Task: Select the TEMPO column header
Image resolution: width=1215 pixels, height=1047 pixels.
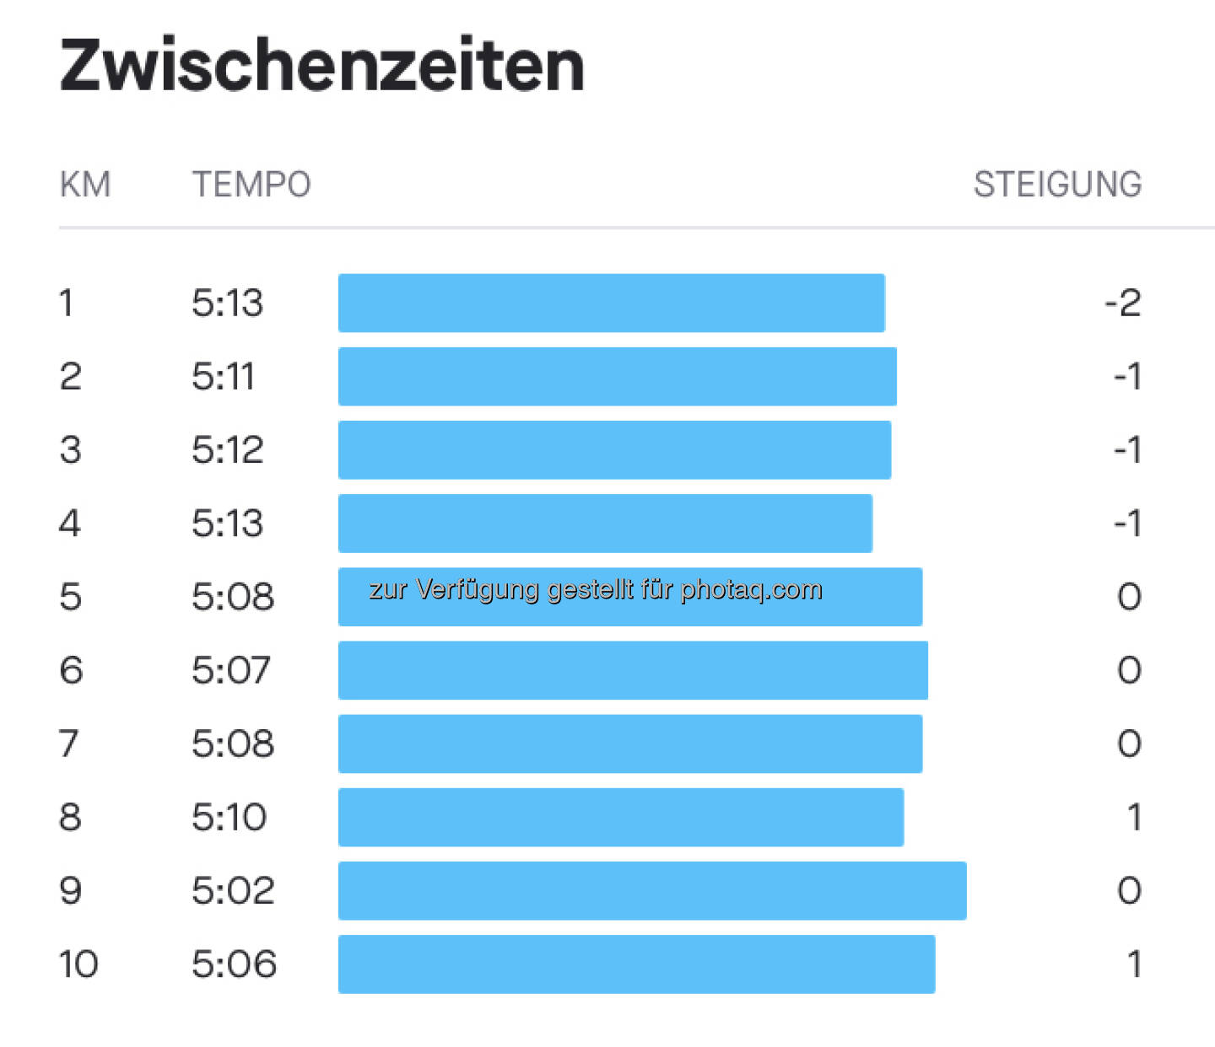Action: tap(251, 185)
